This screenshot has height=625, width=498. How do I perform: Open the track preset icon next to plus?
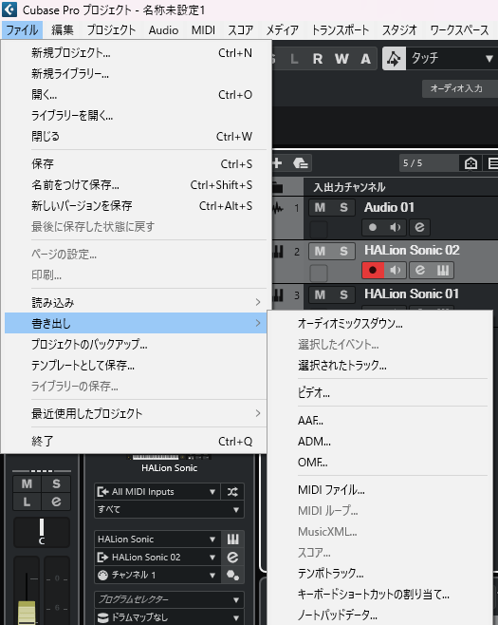301,163
